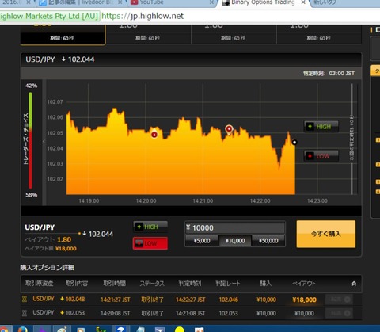Click the 14:20:08 JST trade time cell
Screen dimensions: 380x332
tap(116, 314)
